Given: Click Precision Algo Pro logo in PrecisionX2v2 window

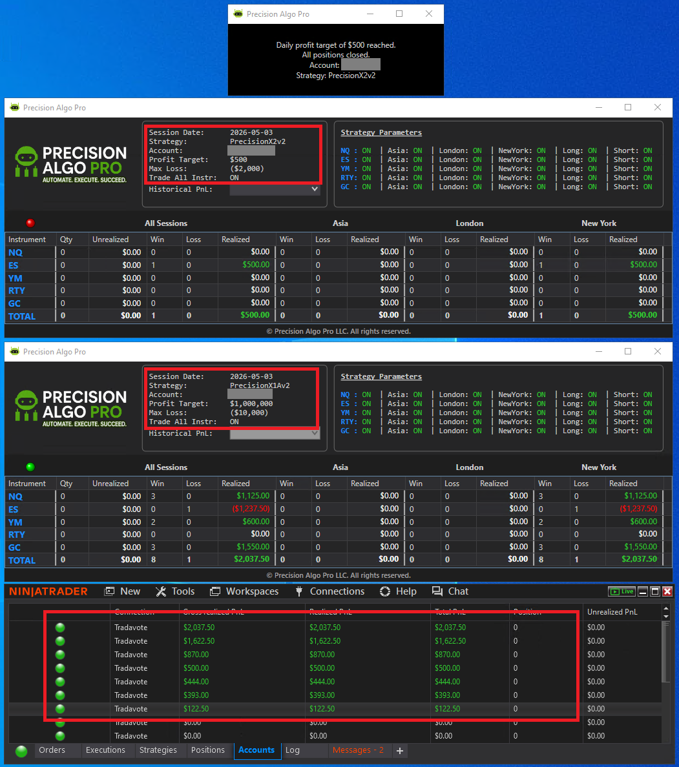Looking at the screenshot, I should tap(71, 164).
